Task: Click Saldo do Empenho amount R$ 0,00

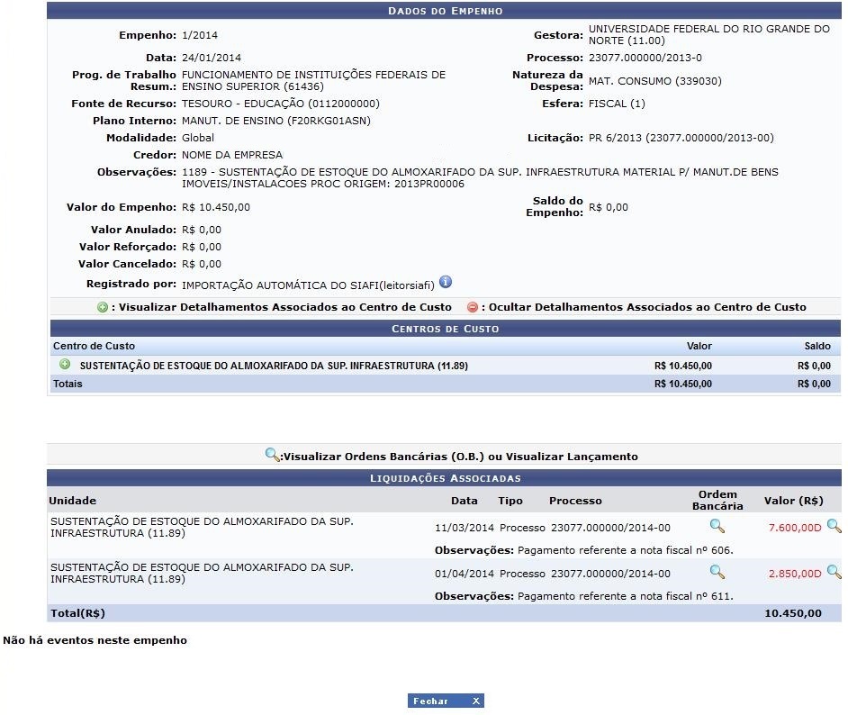Action: click(x=609, y=207)
